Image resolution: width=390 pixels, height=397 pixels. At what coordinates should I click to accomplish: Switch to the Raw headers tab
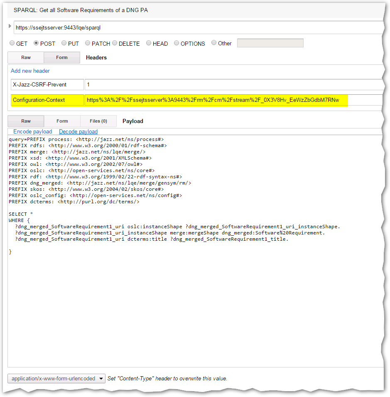tap(26, 58)
